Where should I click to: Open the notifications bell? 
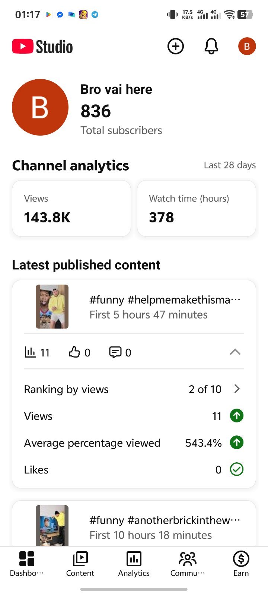(x=211, y=47)
